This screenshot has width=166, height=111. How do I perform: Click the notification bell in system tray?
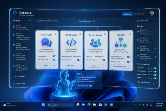(151, 105)
